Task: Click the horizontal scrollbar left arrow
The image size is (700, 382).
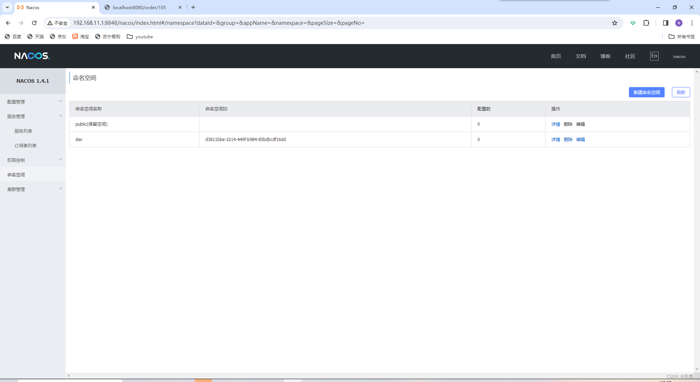Action: pos(69,375)
